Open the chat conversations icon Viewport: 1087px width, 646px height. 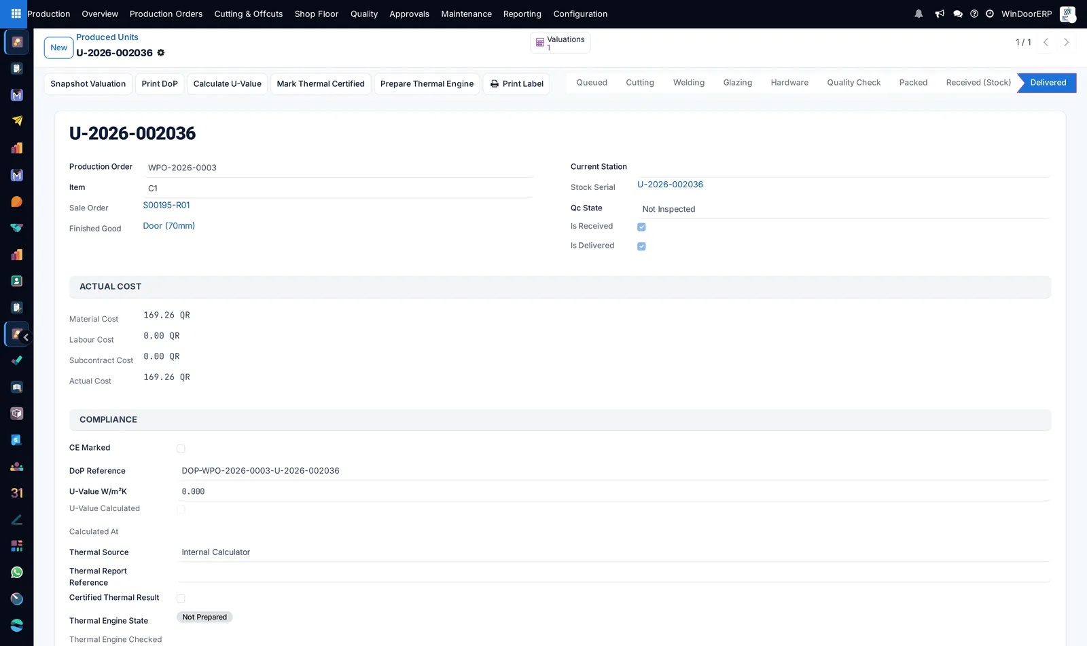coord(958,14)
